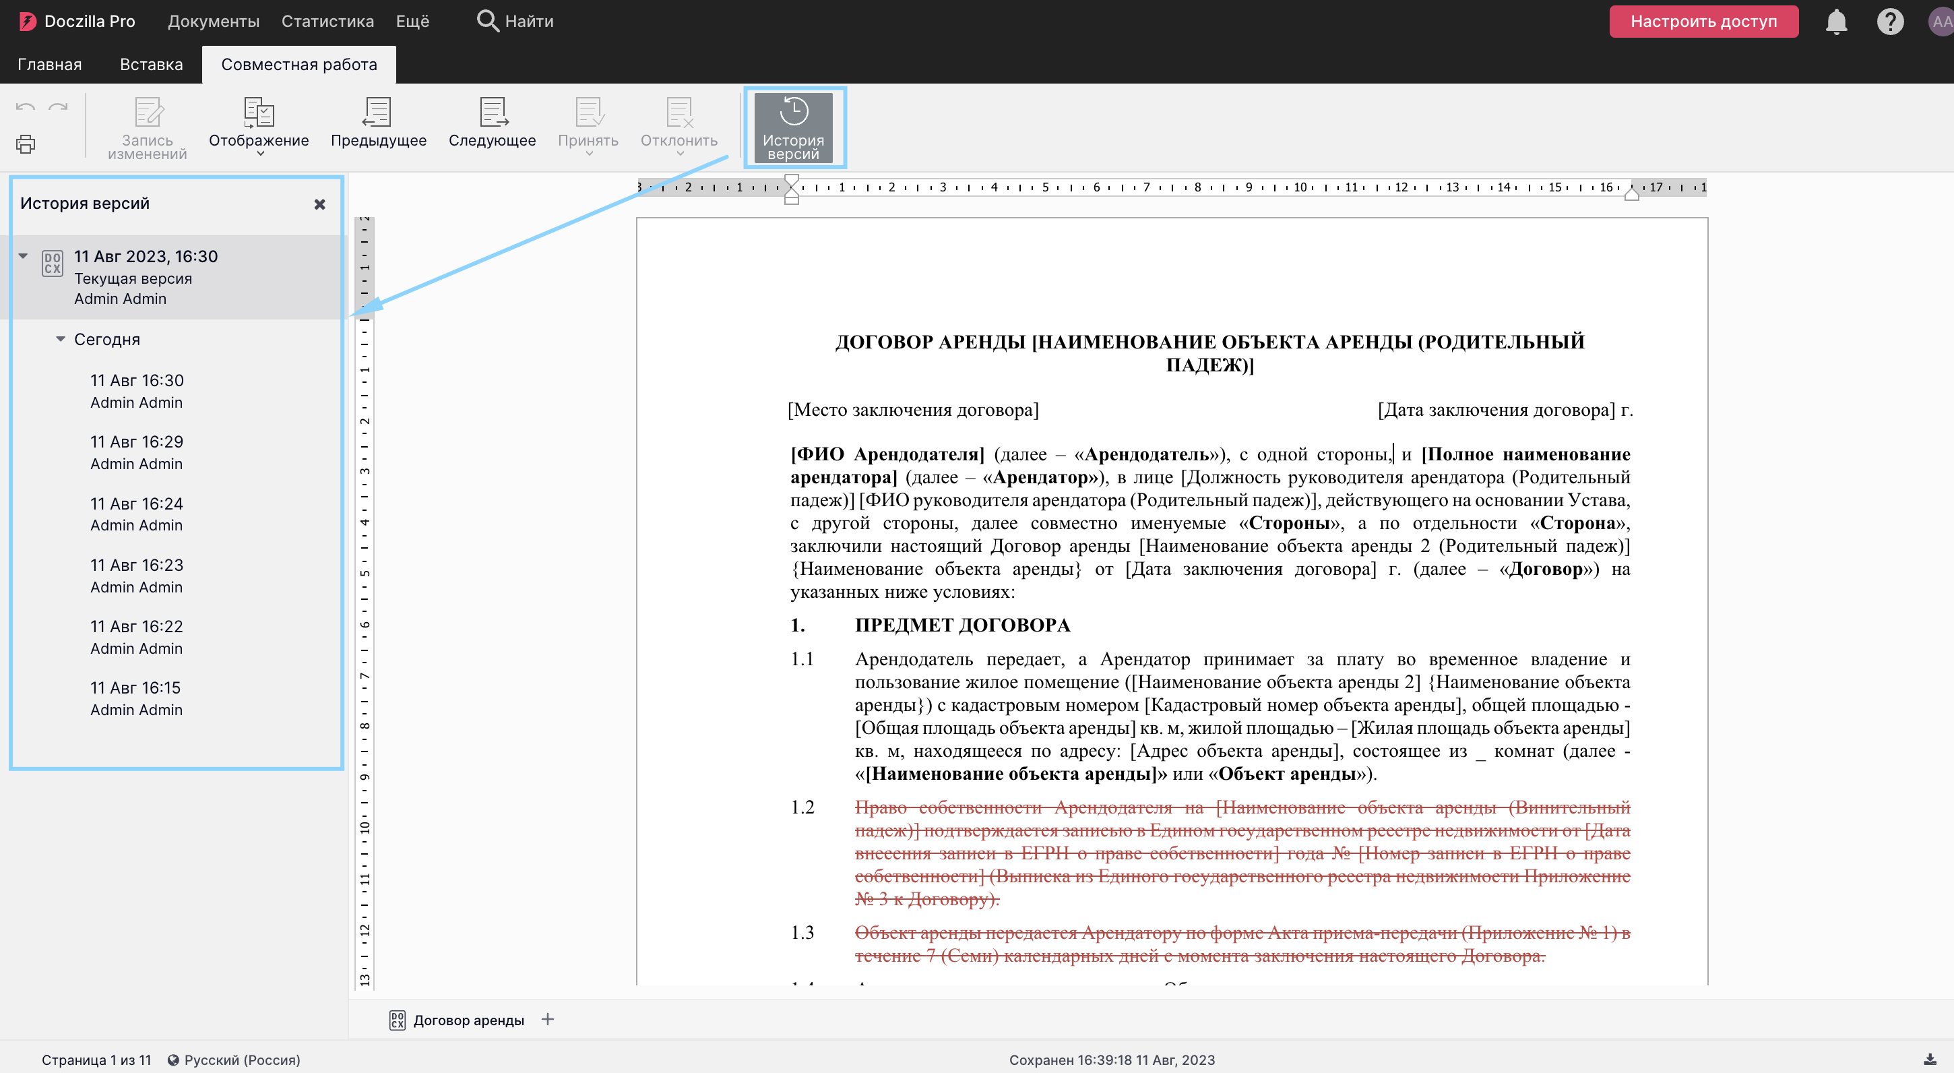1954x1073 pixels.
Task: Go to Следующее change
Action: click(492, 122)
